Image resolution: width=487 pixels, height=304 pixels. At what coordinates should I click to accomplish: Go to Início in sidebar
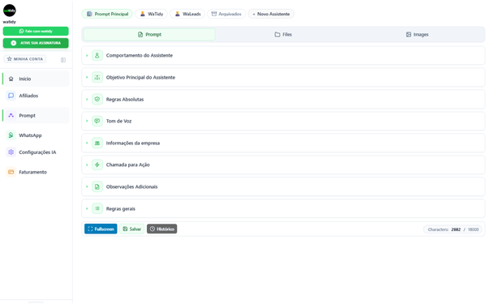coord(36,79)
